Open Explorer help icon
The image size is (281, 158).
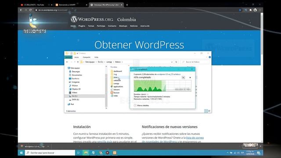click(210, 57)
